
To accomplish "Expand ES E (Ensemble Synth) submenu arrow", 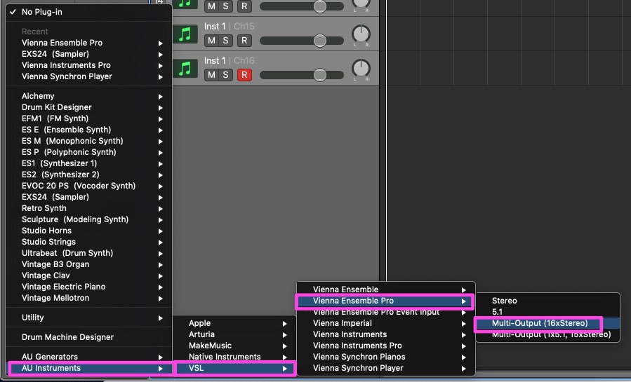I will (161, 130).
